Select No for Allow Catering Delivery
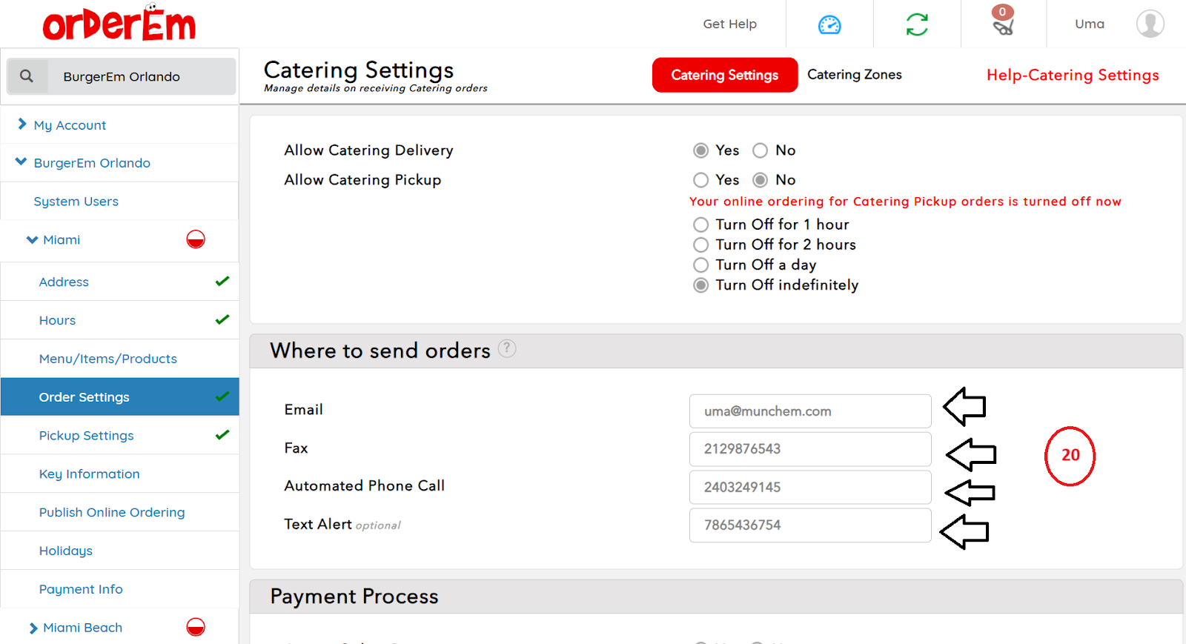 [760, 150]
